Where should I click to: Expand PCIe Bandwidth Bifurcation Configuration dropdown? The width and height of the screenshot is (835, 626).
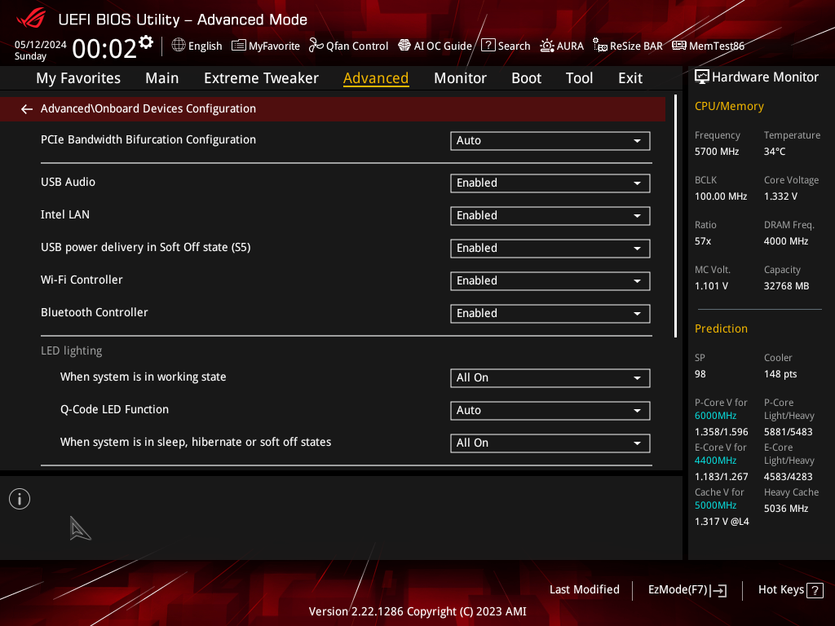tap(550, 141)
